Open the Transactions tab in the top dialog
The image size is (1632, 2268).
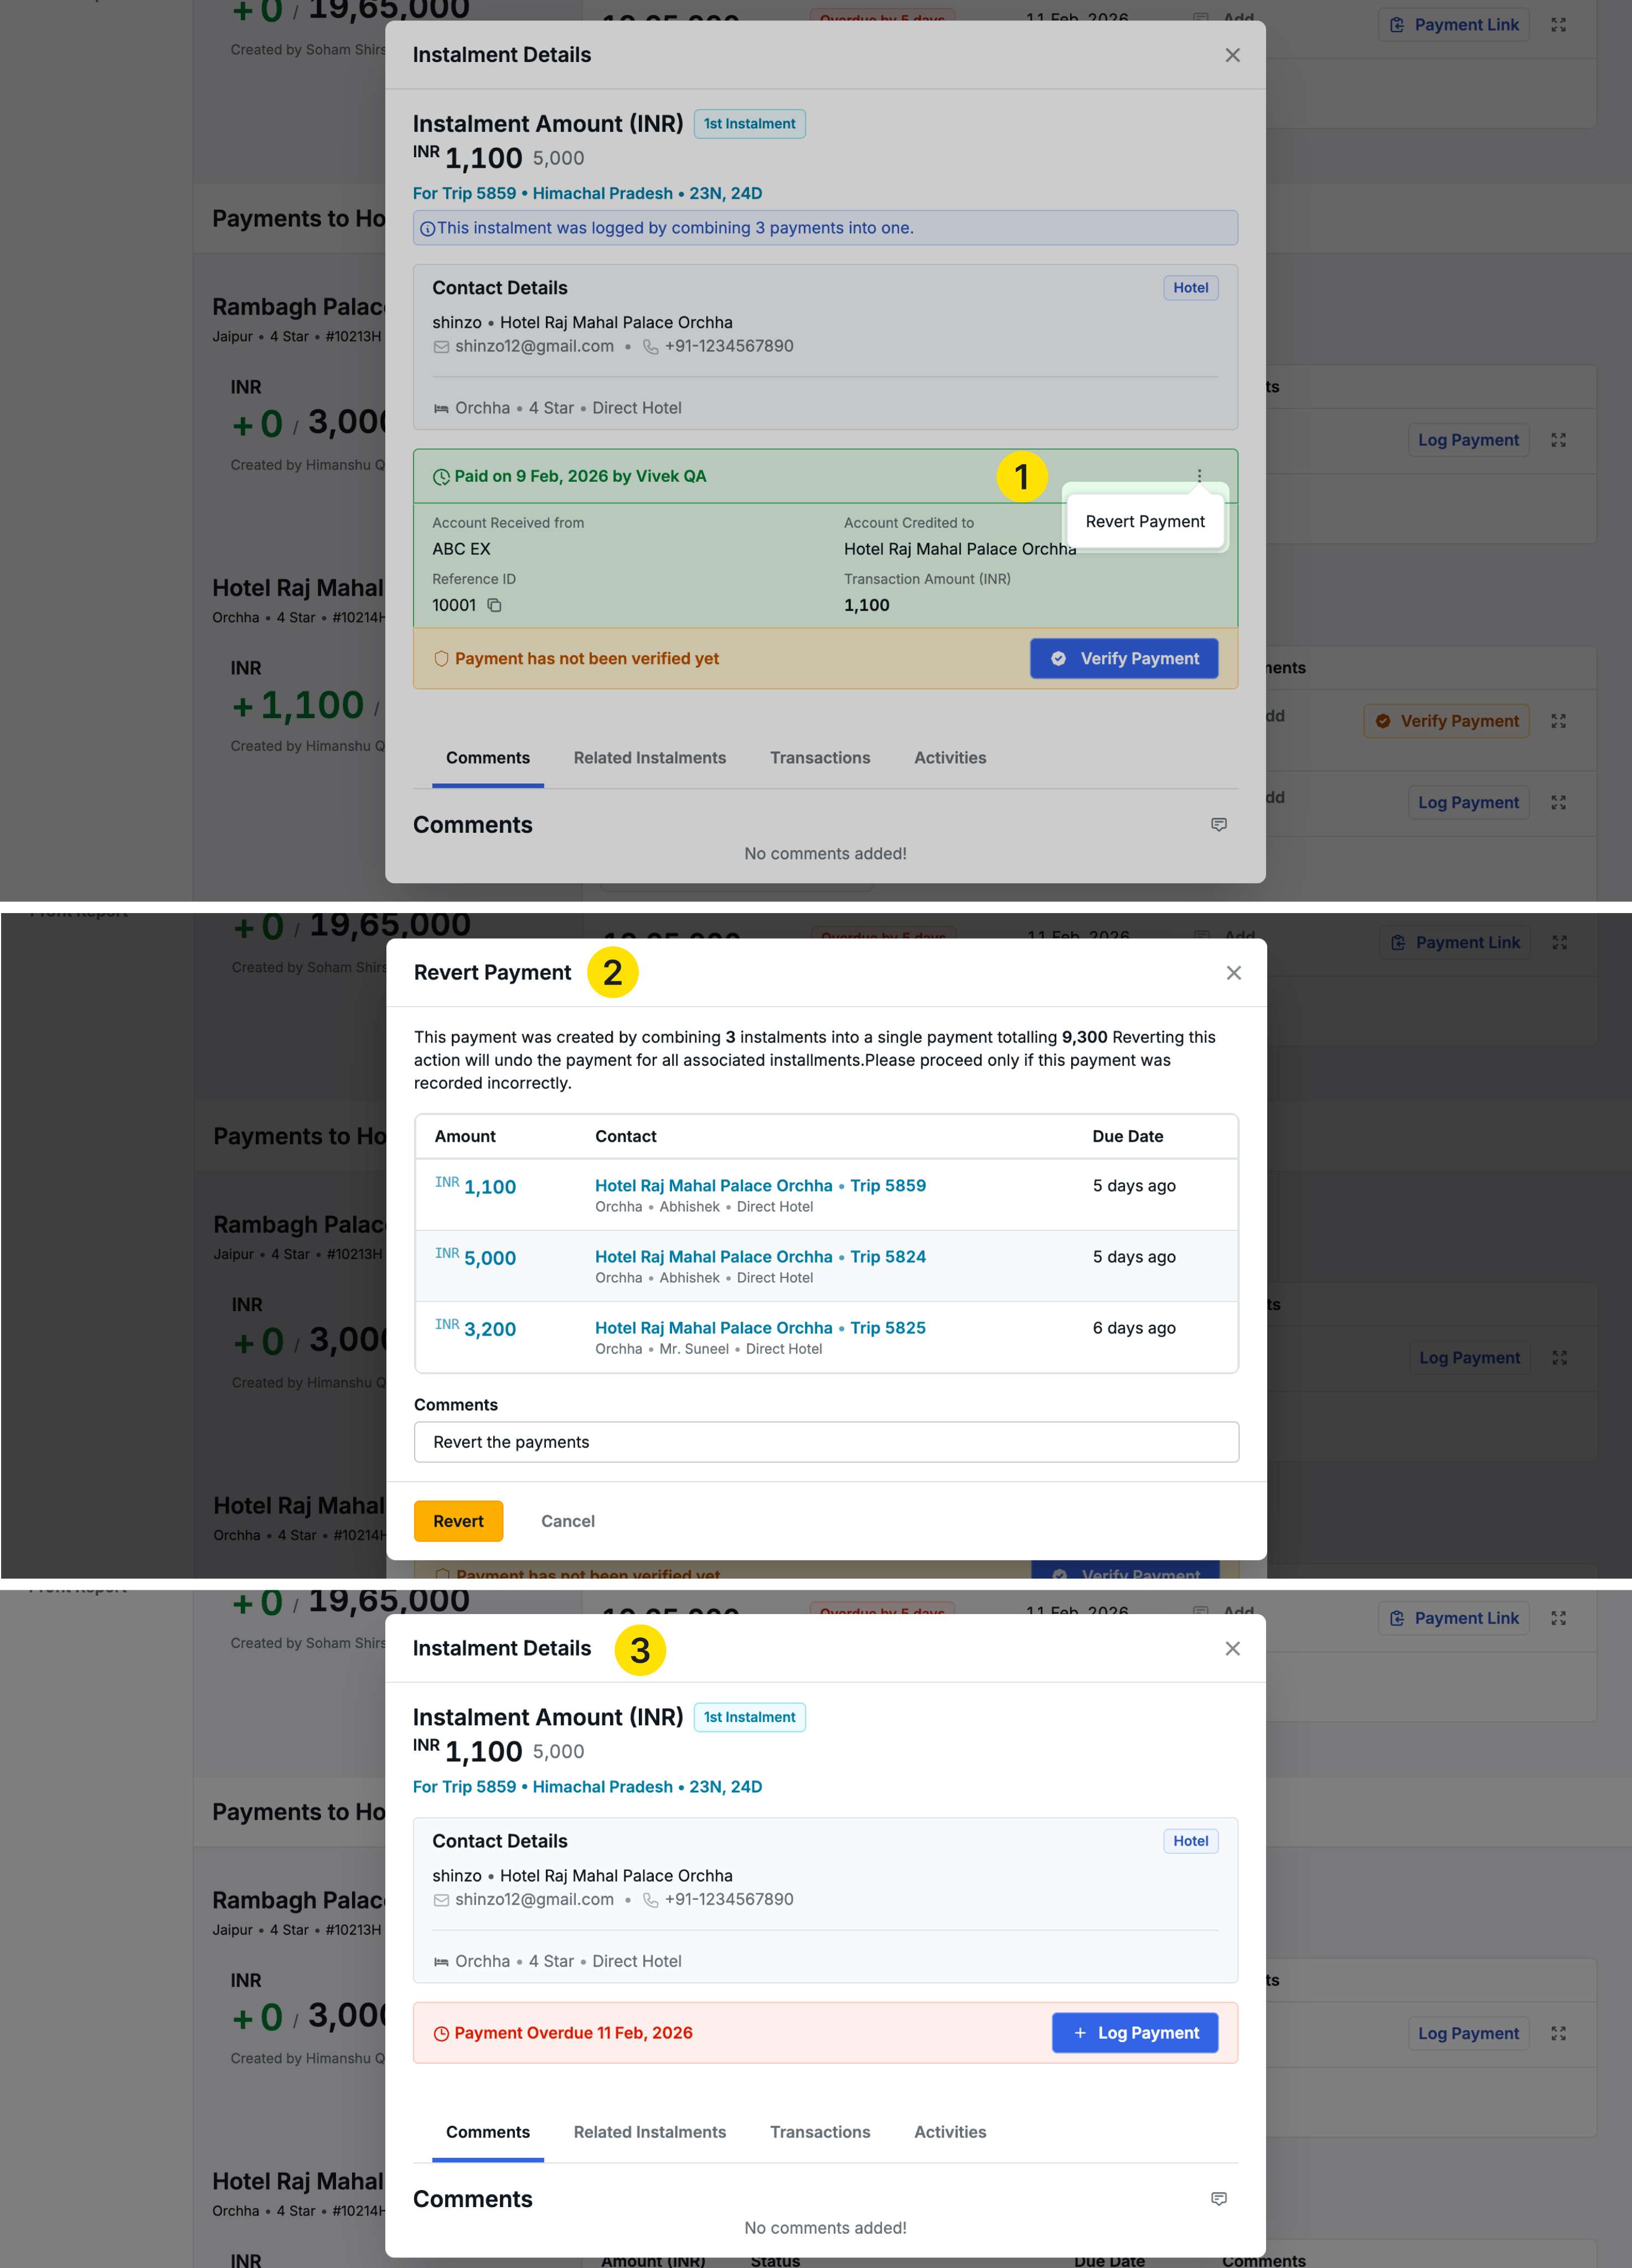point(820,758)
